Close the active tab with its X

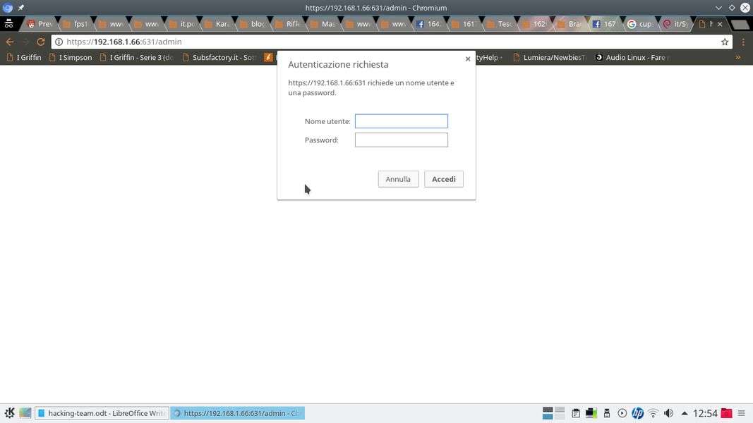[719, 24]
